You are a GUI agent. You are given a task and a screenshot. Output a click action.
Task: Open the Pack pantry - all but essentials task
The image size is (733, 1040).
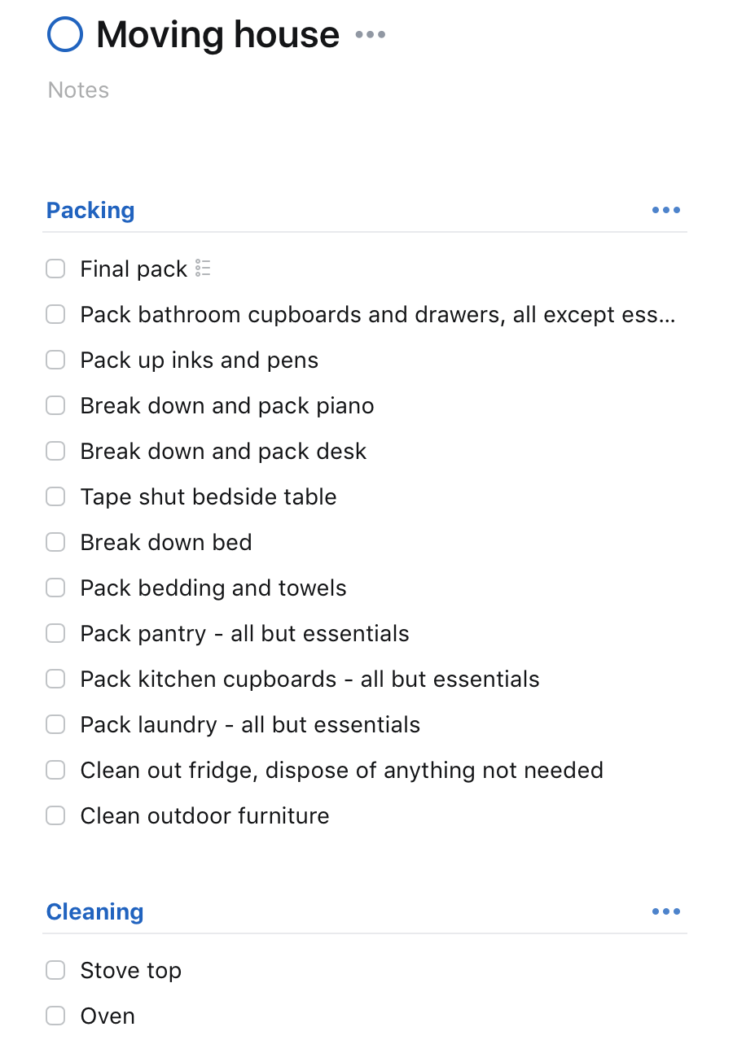coord(244,633)
